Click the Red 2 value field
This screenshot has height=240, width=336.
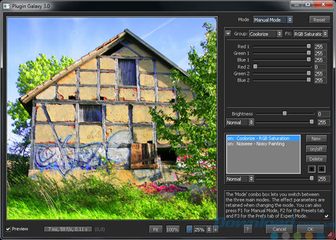(x=321, y=67)
